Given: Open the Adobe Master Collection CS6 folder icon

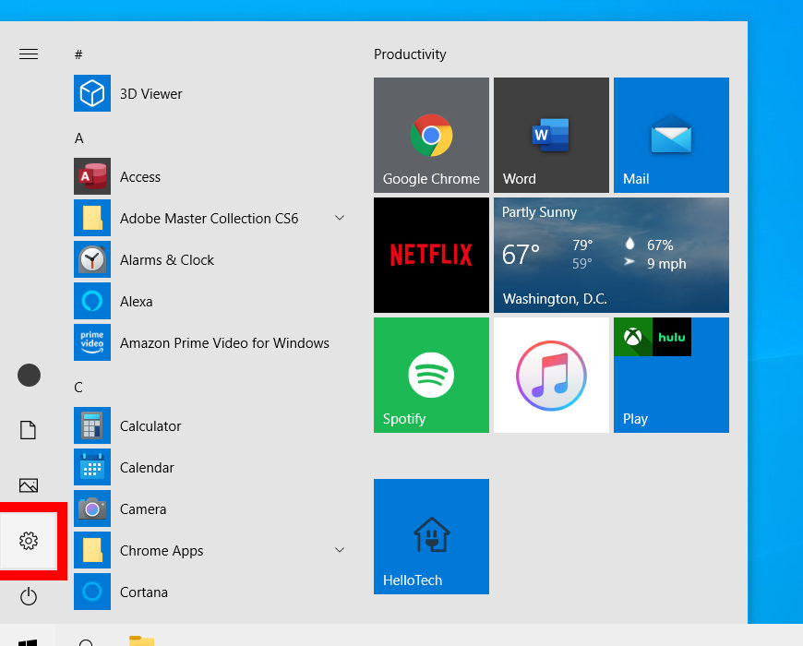Looking at the screenshot, I should click(x=92, y=218).
